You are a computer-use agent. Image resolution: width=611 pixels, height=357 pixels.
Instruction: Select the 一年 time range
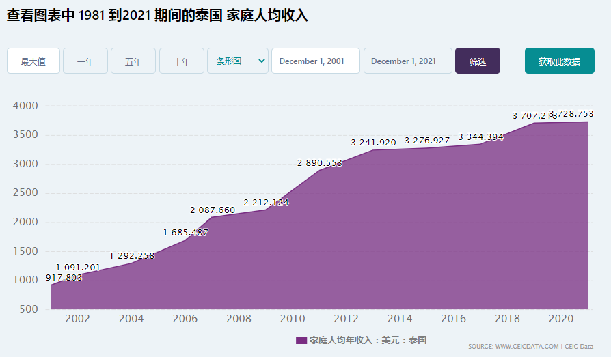[85, 61]
